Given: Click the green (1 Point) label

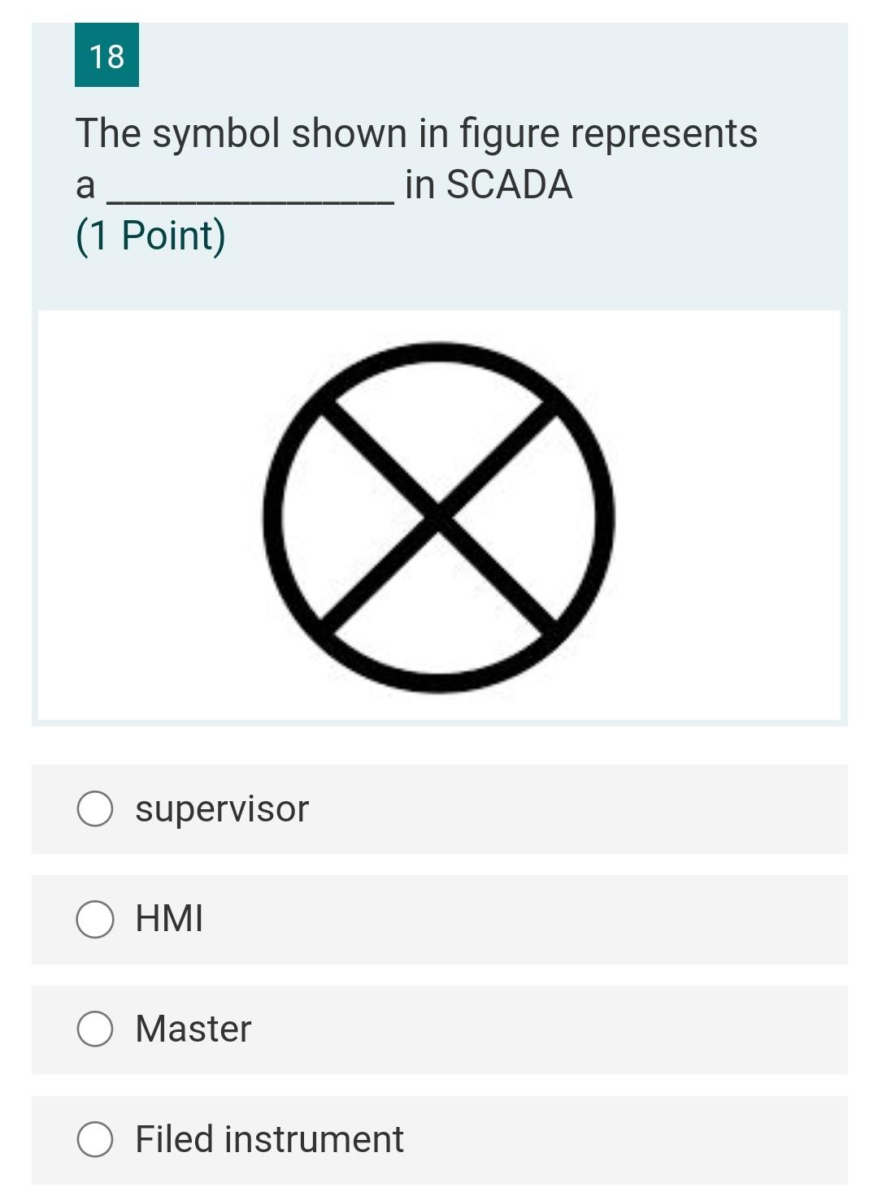Looking at the screenshot, I should (x=150, y=235).
